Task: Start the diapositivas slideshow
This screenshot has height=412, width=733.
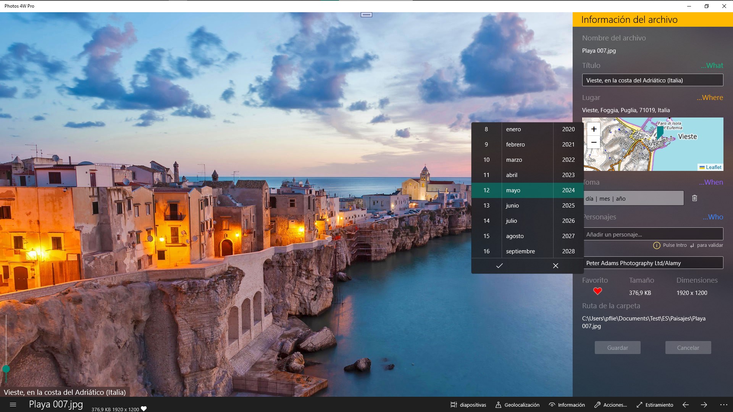Action: coord(468,405)
